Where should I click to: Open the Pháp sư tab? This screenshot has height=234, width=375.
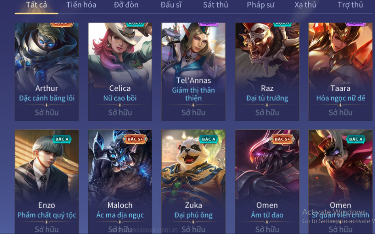coord(261,5)
